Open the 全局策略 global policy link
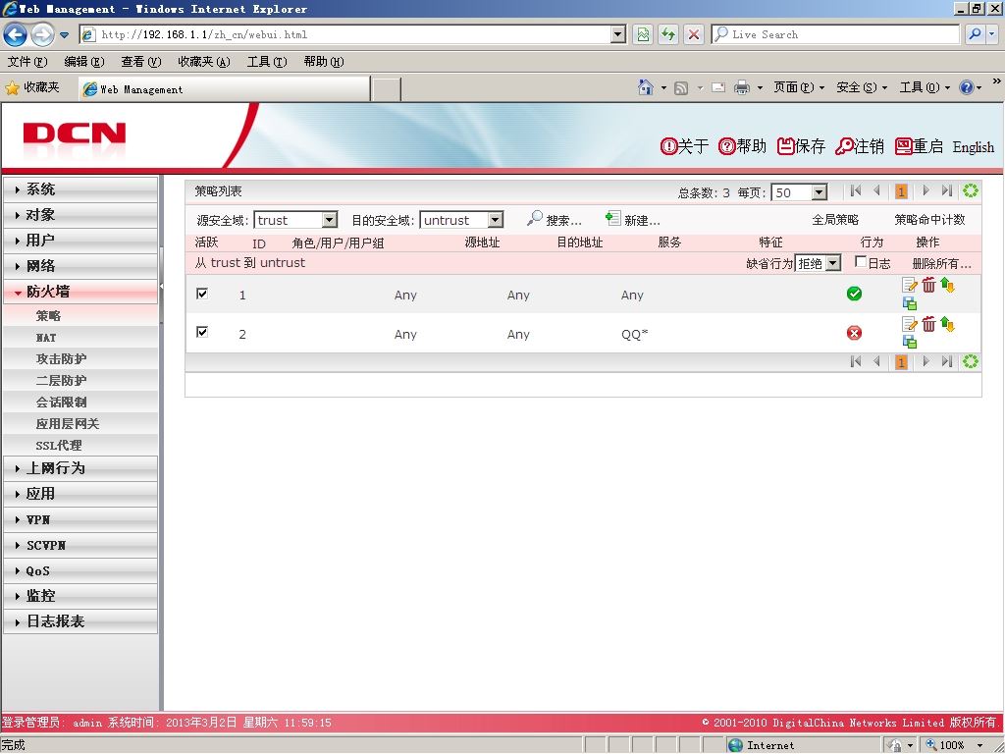 click(835, 219)
